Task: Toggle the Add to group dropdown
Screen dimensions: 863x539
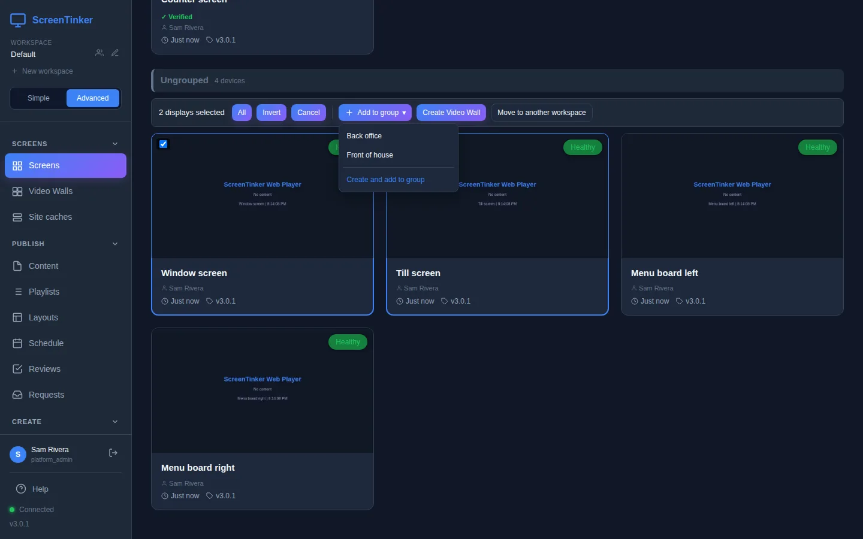Action: (x=375, y=113)
